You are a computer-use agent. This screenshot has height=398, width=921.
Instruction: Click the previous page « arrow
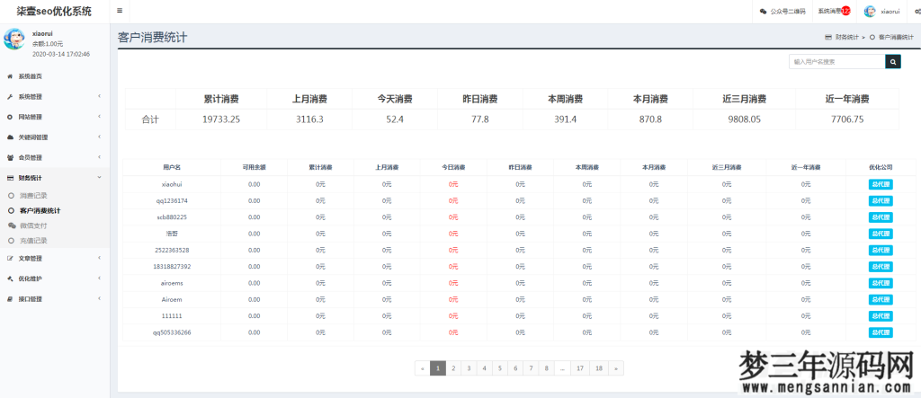coord(423,368)
